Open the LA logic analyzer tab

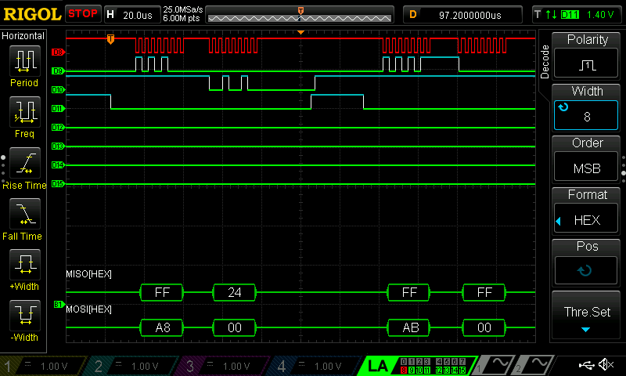pyautogui.click(x=378, y=366)
